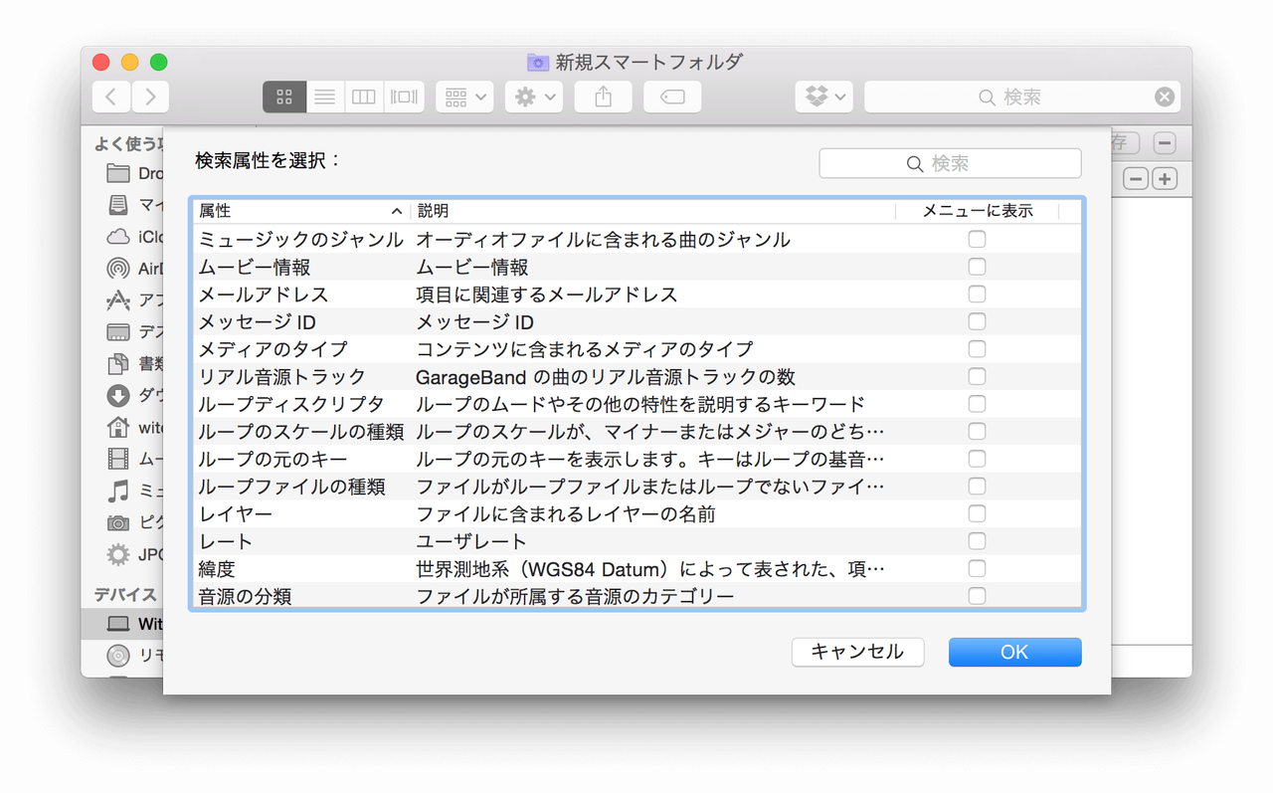Open the Movies filmstrip icon in the sidebar
1273x793 pixels.
coord(118,459)
